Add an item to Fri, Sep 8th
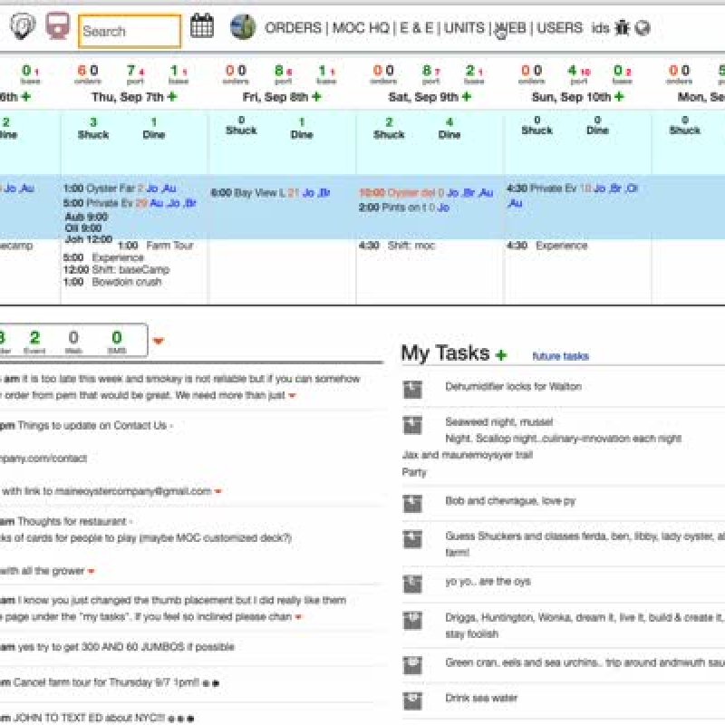Viewport: 725px width, 725px height. tap(316, 97)
